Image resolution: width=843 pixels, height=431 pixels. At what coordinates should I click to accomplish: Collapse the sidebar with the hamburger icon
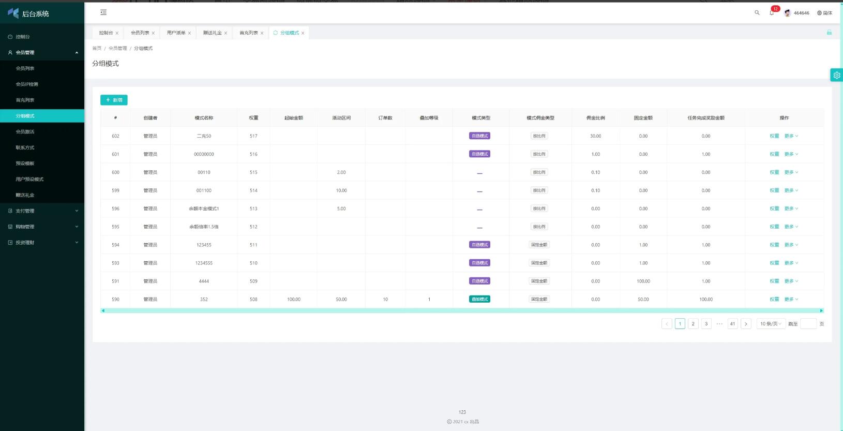click(103, 12)
